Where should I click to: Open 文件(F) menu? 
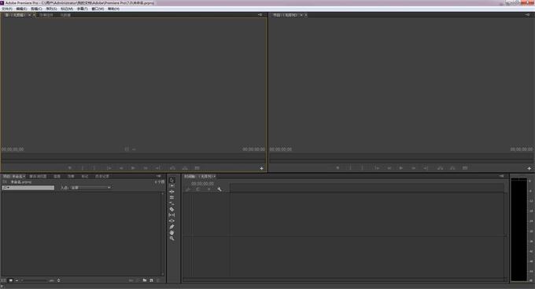click(7, 9)
